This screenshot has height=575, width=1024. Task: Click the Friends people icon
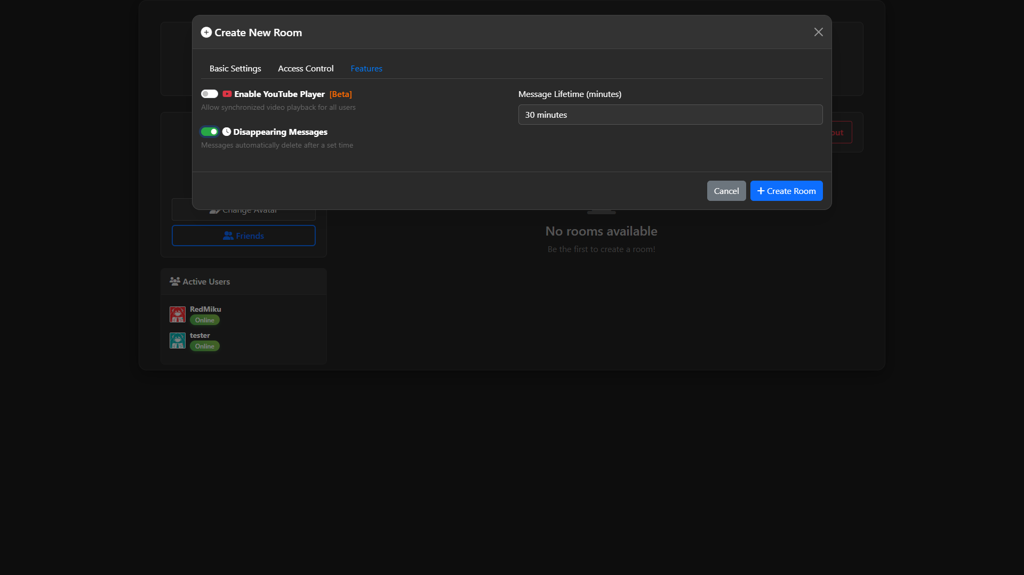point(228,236)
